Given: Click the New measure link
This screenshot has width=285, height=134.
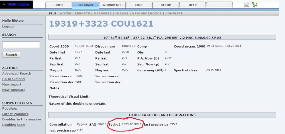Looking at the screenshot, I should (14, 90).
